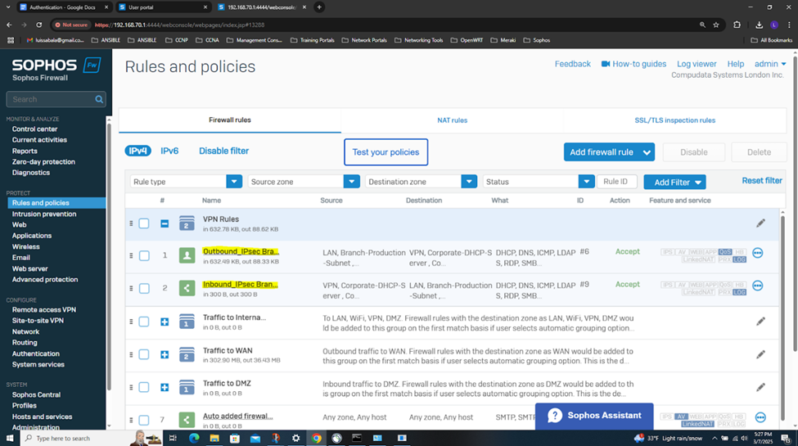
Task: Open the Log viewer link
Action: 697,64
